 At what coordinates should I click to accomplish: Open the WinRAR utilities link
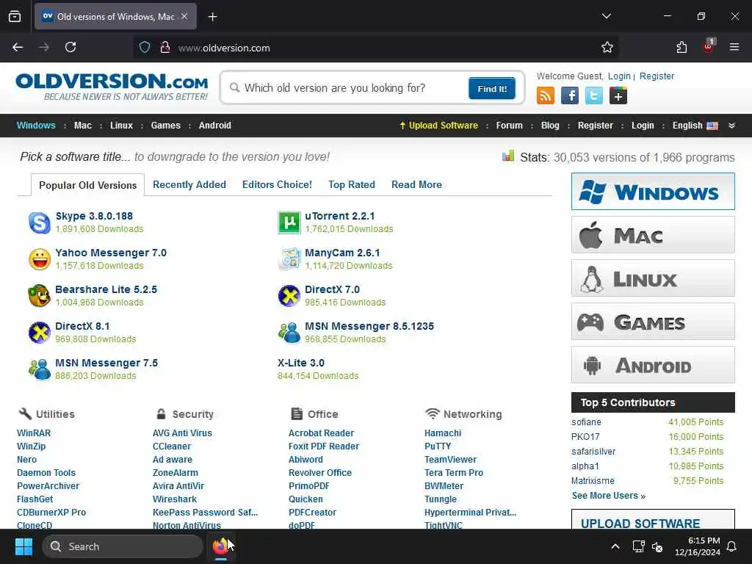[34, 433]
